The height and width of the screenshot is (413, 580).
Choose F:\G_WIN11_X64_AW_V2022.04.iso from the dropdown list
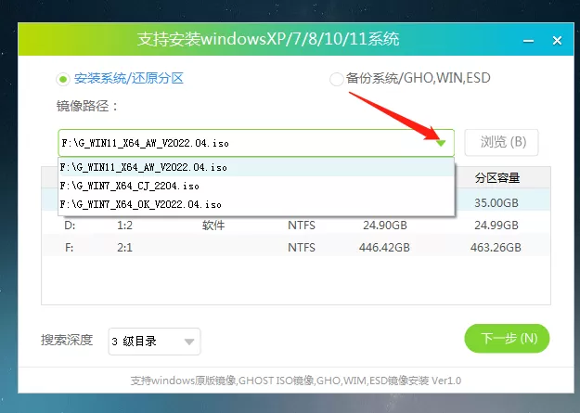point(256,167)
